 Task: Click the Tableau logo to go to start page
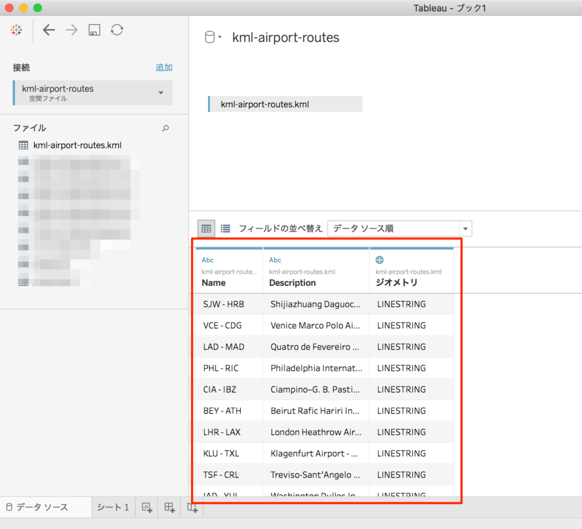coord(16,30)
